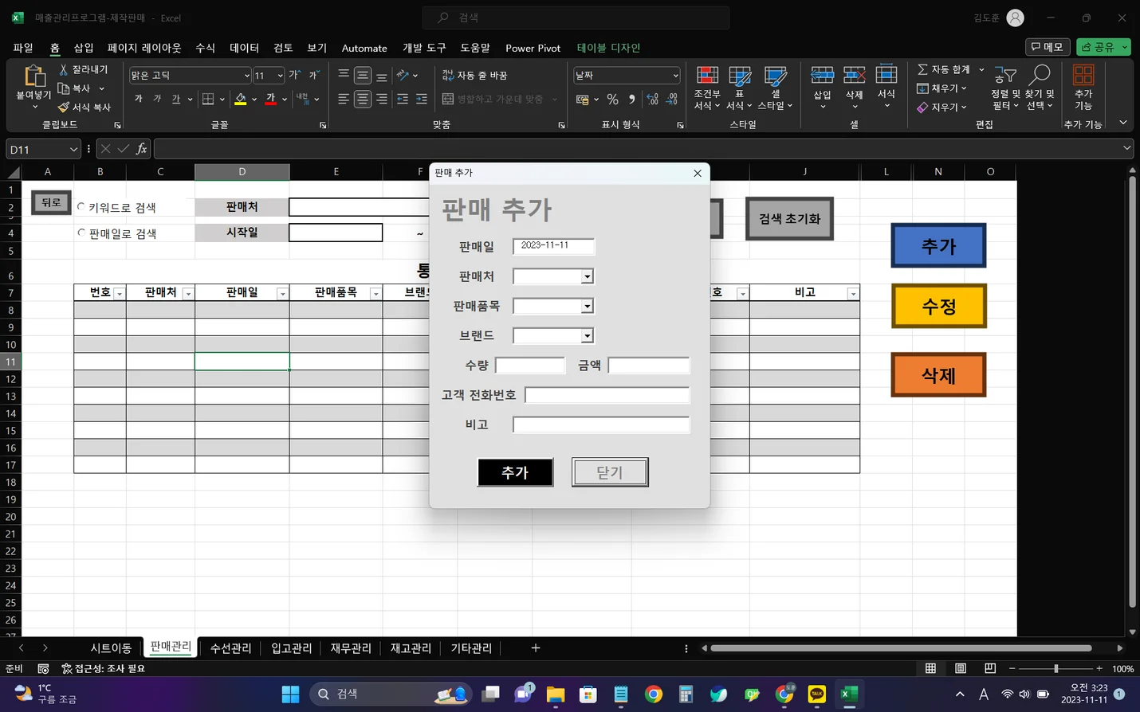Image resolution: width=1140 pixels, height=712 pixels.
Task: Switch to the 수선관리 sheet tab
Action: coord(230,648)
